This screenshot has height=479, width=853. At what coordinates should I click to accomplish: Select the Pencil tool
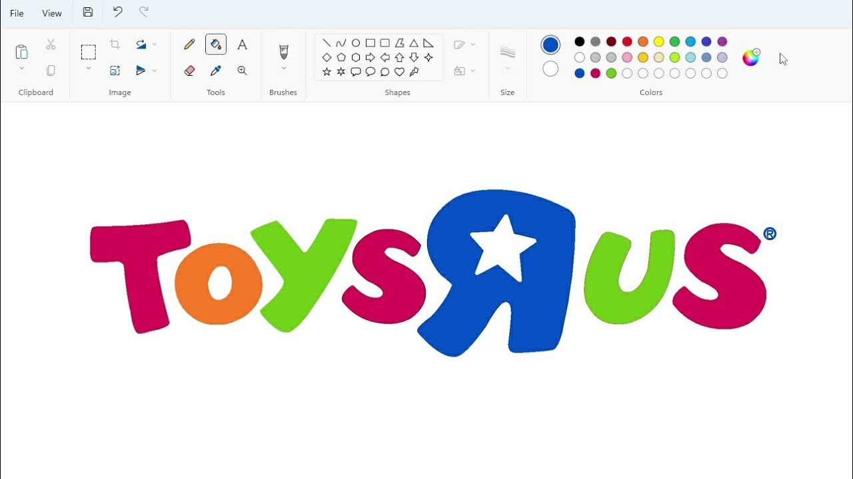pos(189,45)
